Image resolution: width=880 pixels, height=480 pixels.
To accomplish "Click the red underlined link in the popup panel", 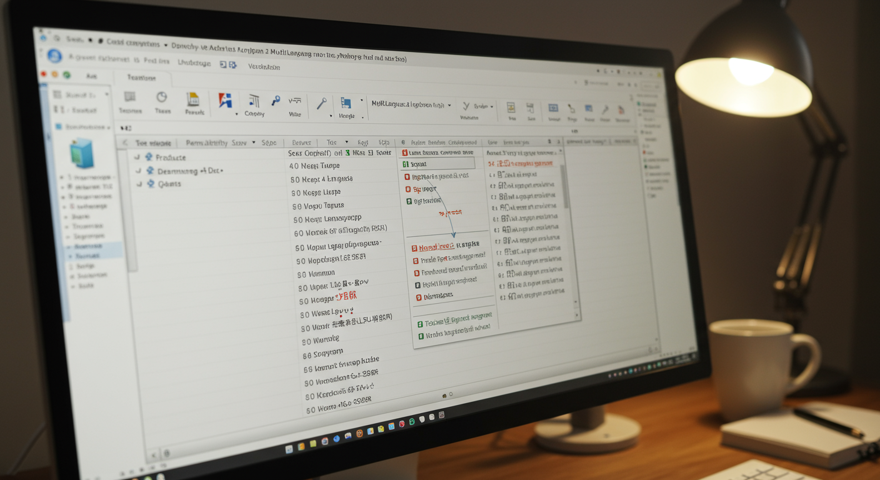I will tap(437, 247).
